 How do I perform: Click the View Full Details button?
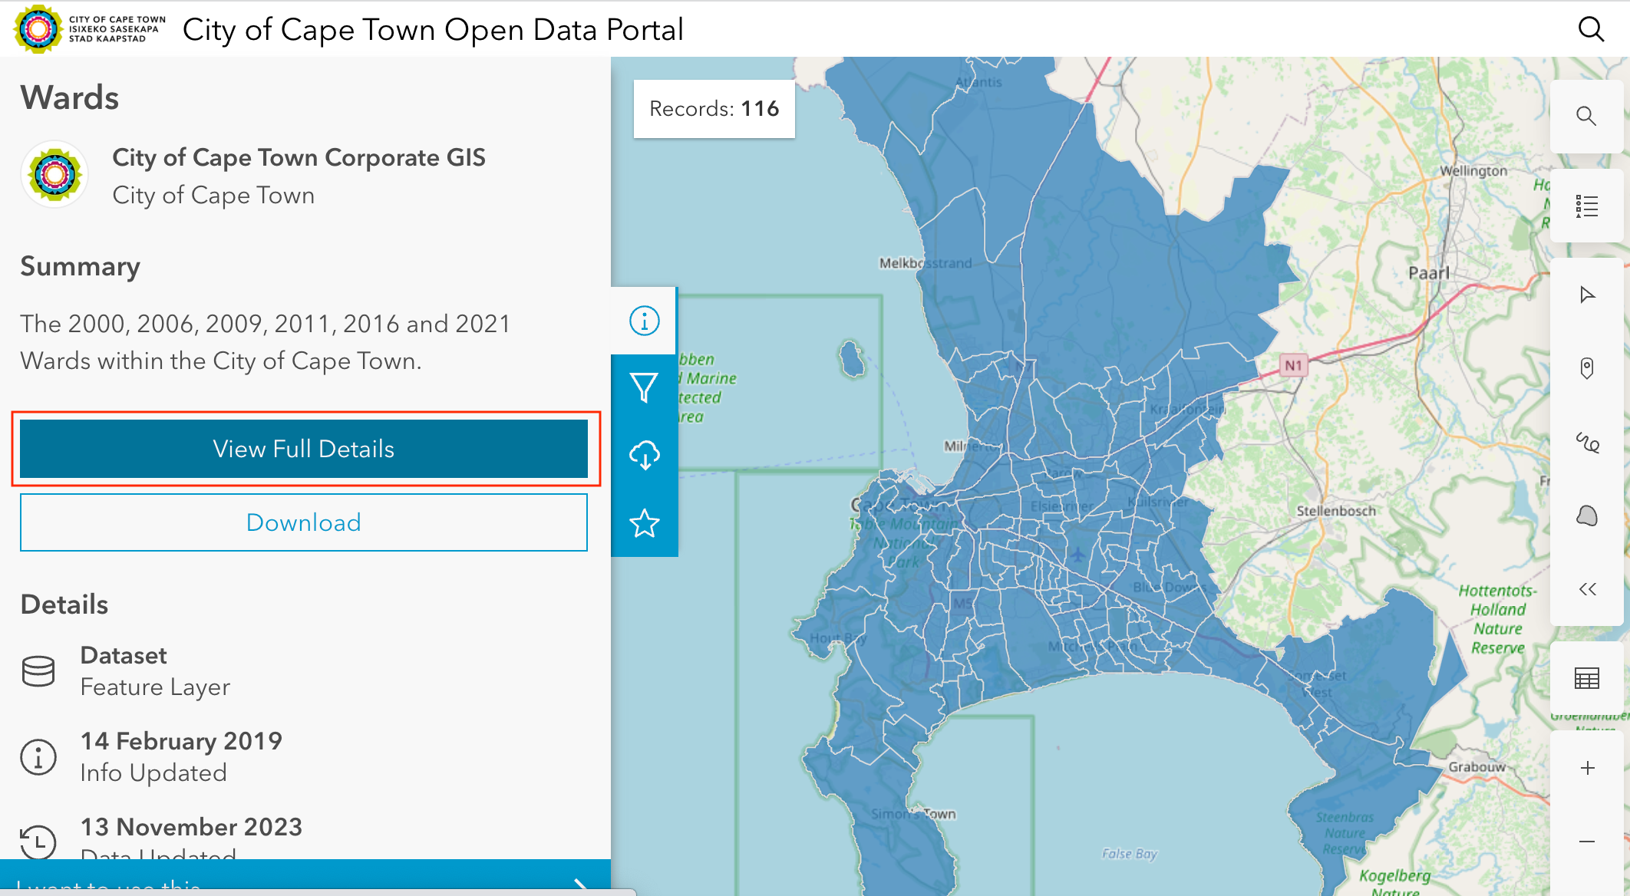click(x=304, y=449)
